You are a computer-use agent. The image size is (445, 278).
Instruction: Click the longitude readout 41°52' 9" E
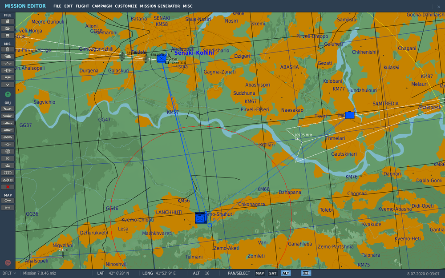166,273
